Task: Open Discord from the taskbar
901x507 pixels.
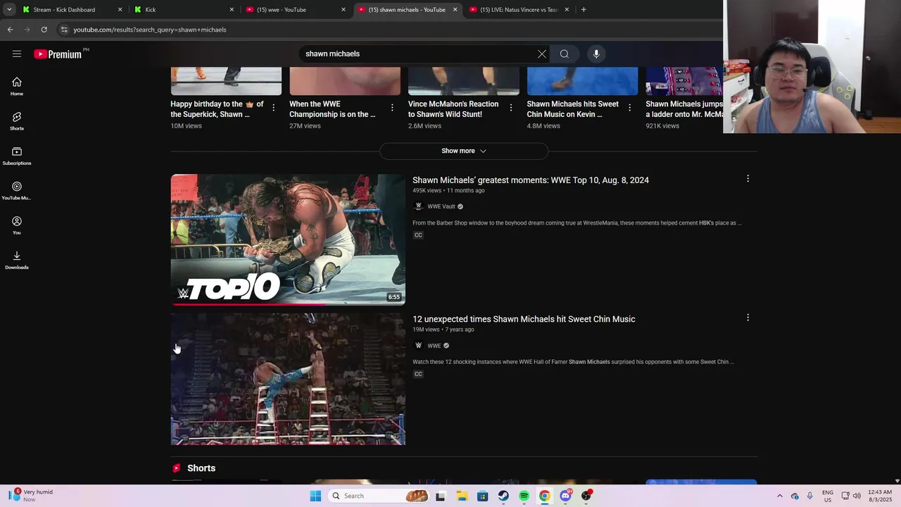Action: [565, 496]
